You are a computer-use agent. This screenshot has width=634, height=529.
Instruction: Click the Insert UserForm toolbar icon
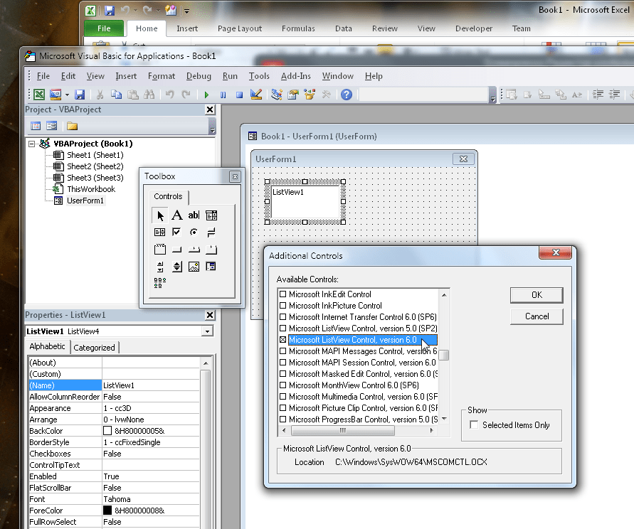pos(56,95)
